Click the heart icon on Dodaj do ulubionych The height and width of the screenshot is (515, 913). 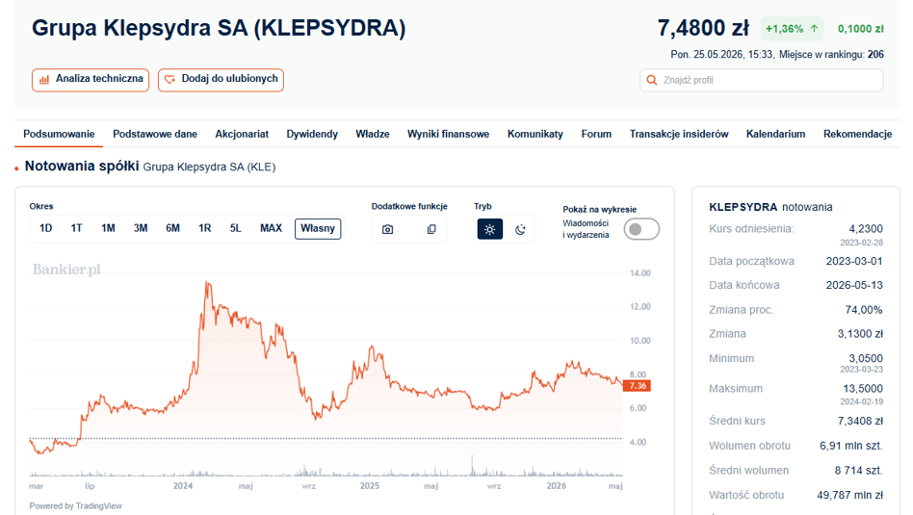tap(170, 79)
